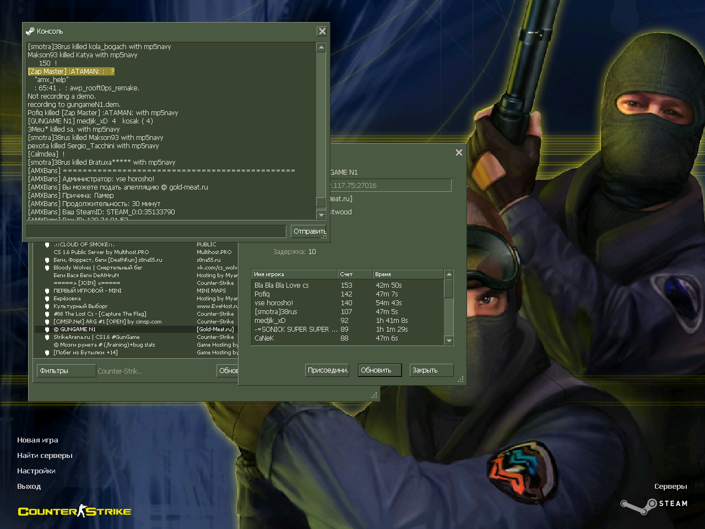Screen dimensions: 705x529
Task: Sort players by Счет column header
Action: (x=355, y=274)
